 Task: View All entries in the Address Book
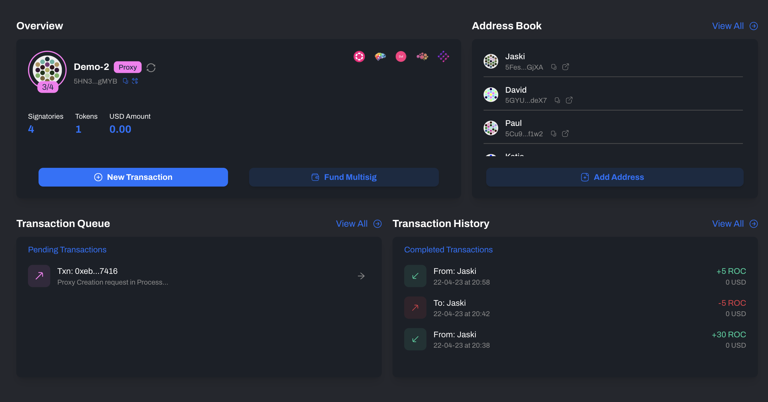coord(735,26)
